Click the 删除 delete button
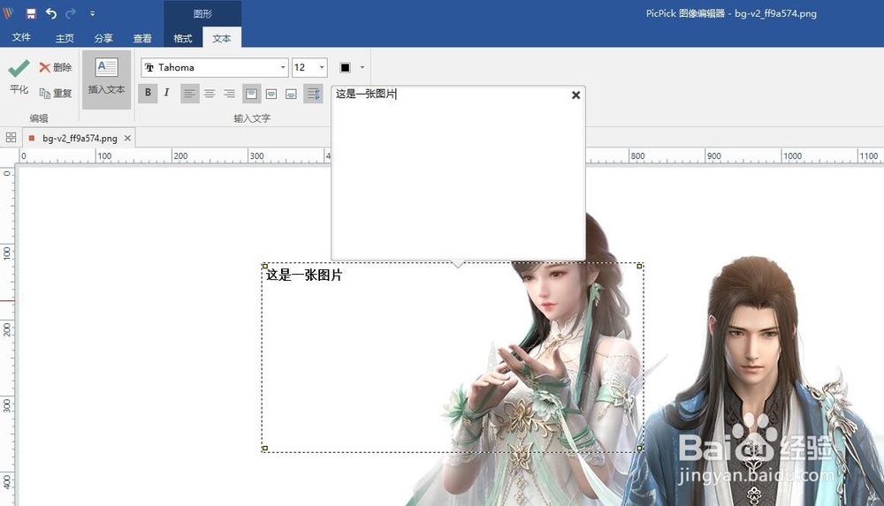 [55, 68]
